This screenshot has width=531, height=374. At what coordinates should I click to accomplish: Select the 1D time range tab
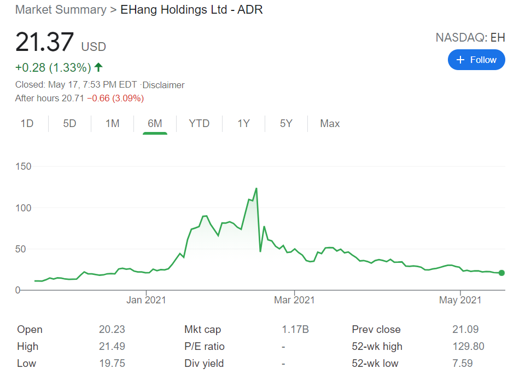[27, 123]
